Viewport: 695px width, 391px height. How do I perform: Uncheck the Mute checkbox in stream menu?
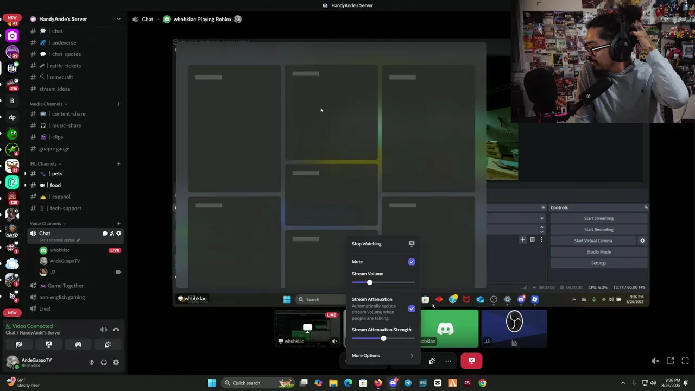coord(412,262)
